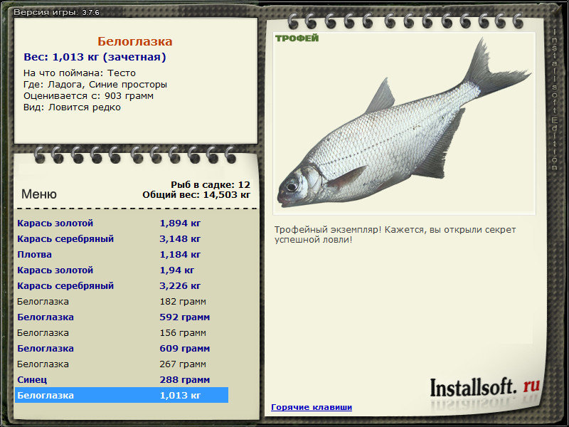Viewport: 569px width, 427px height.
Task: Click the 'Трофейный экземпляр!' description text
Action: click(395, 235)
